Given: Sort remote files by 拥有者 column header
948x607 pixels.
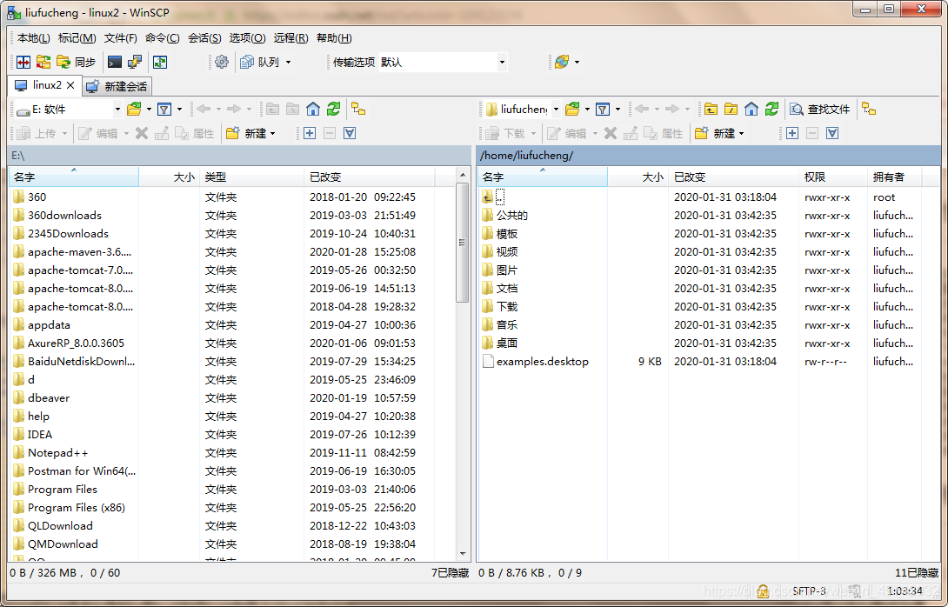Looking at the screenshot, I should tap(895, 177).
